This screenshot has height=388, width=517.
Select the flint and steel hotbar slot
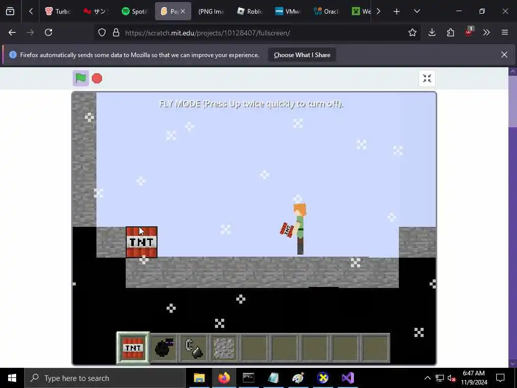click(x=194, y=348)
